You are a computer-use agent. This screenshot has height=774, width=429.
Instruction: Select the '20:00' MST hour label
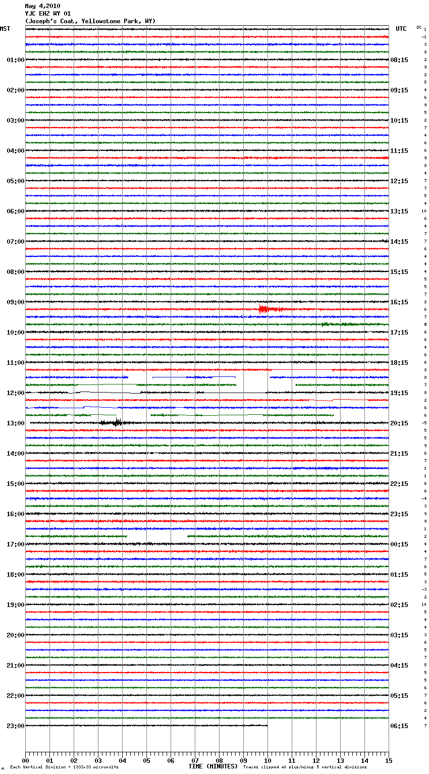16,635
